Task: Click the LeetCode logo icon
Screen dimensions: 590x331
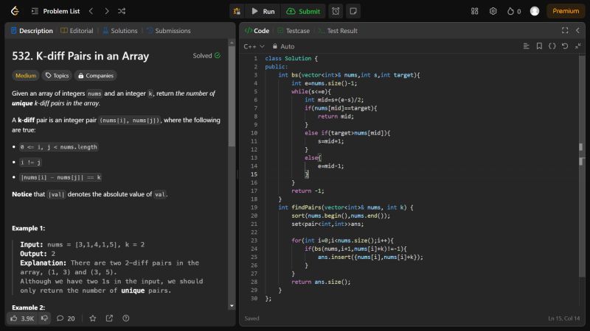Action: click(x=15, y=11)
